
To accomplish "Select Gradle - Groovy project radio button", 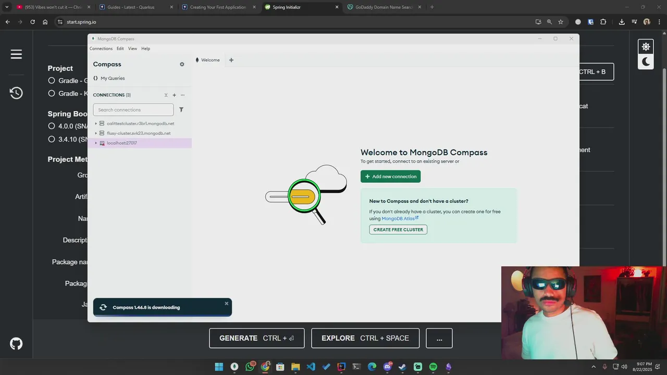I will point(52,81).
